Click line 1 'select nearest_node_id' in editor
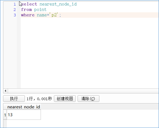This screenshot has width=159, height=128. [49, 4]
